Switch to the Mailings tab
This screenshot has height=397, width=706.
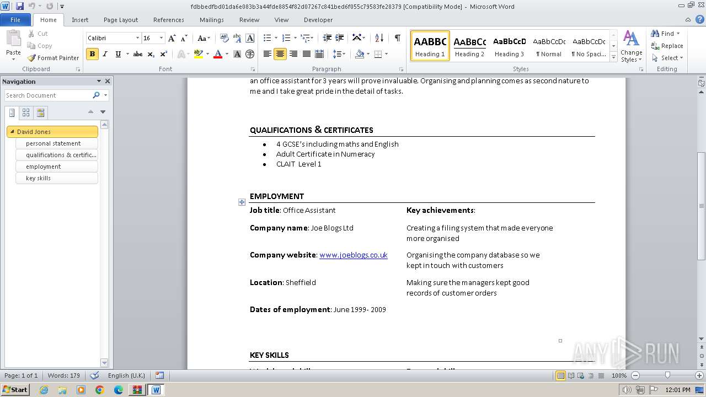[212, 20]
